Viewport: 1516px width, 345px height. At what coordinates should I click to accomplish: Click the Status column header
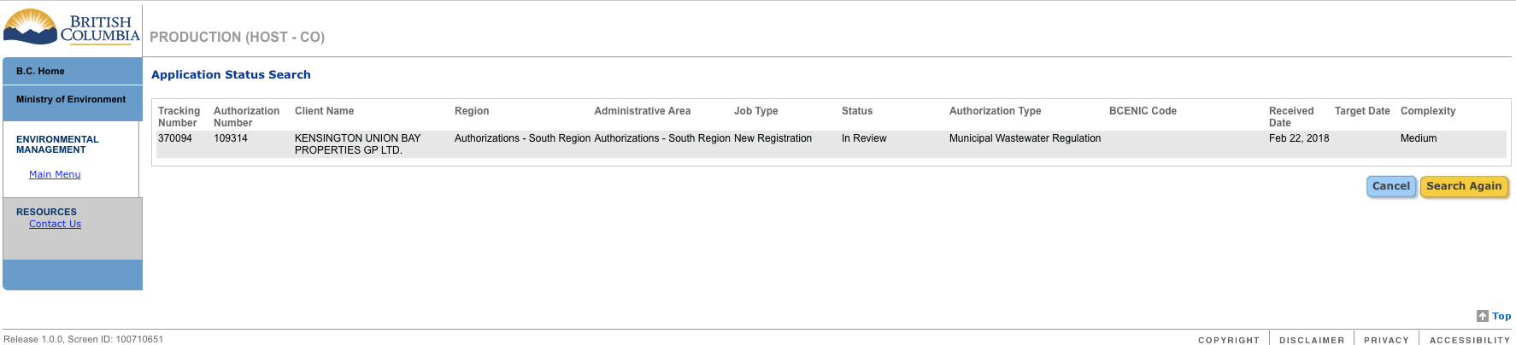856,111
